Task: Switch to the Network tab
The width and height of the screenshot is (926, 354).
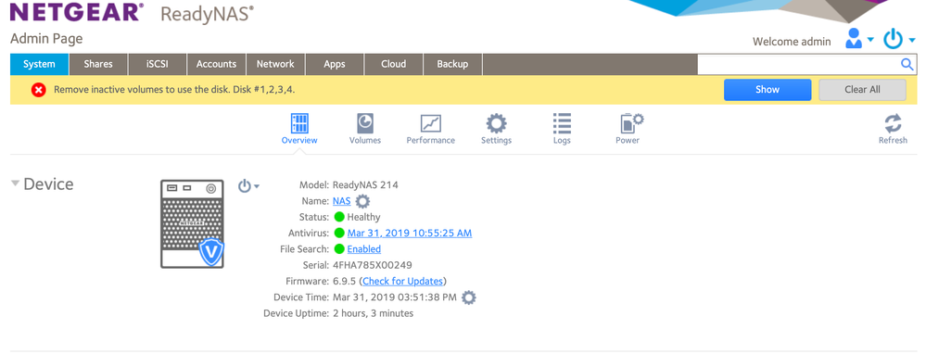Action: [275, 64]
